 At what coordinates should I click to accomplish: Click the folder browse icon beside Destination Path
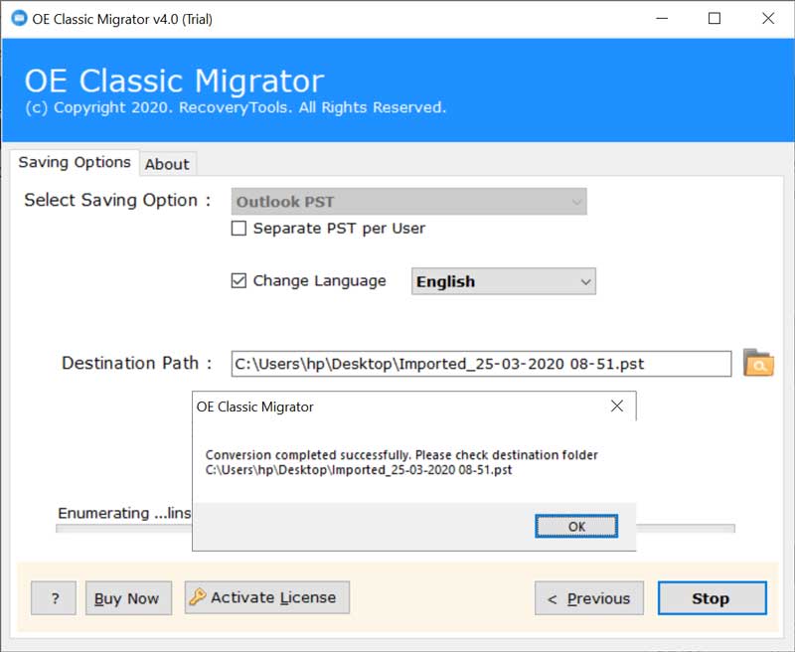pos(758,364)
